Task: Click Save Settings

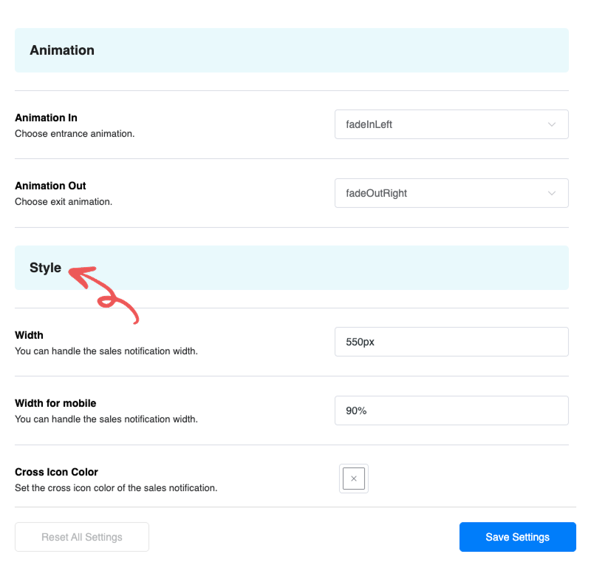Action: coord(517,537)
